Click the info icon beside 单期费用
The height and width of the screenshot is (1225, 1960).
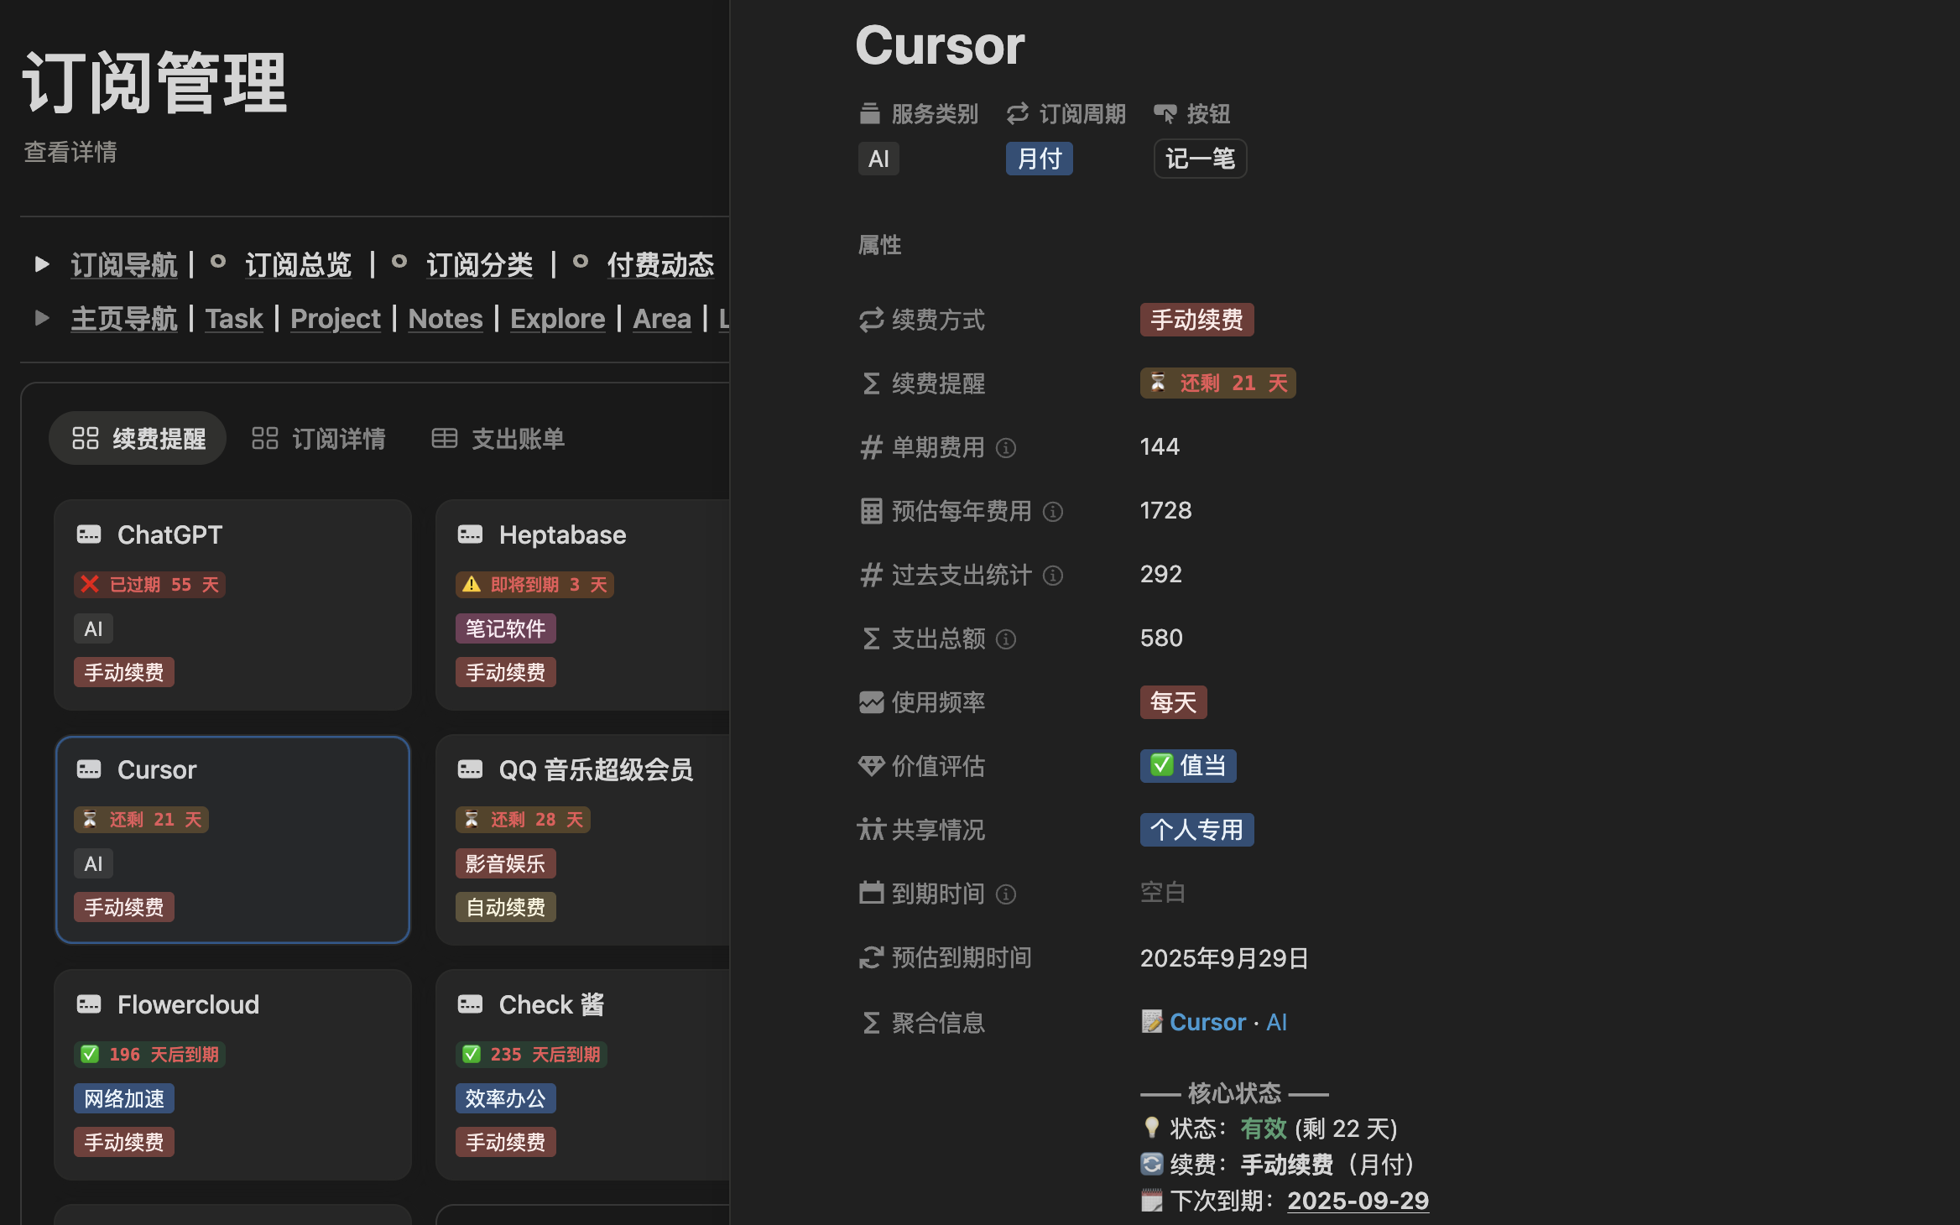1006,447
